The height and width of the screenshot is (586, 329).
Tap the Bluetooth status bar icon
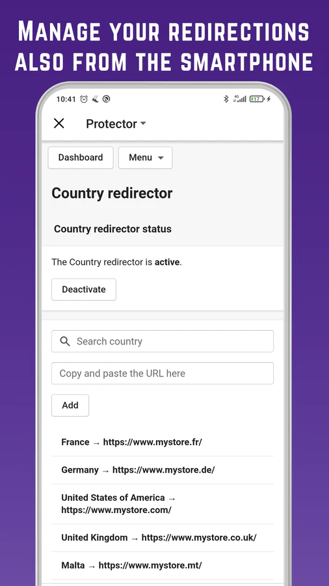[226, 99]
